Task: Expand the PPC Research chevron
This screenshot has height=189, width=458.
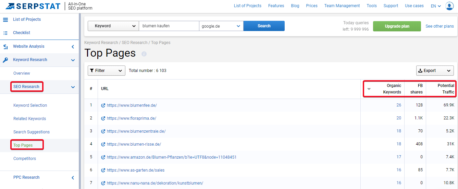Action: [x=73, y=178]
